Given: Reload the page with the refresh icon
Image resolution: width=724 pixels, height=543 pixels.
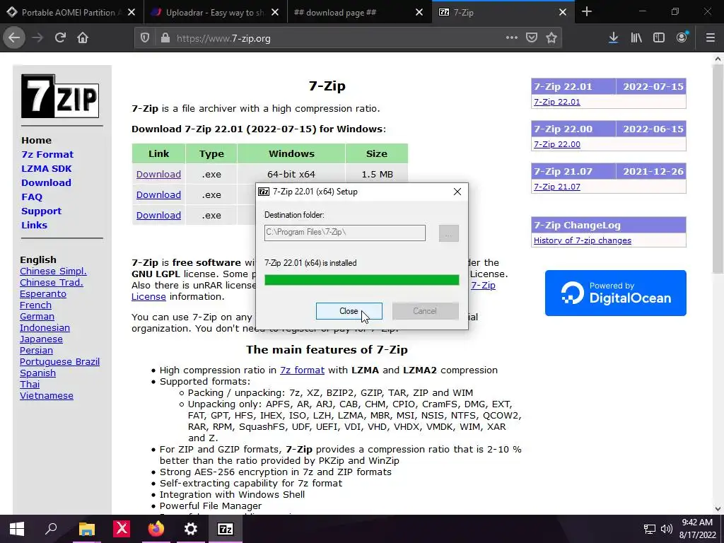Looking at the screenshot, I should click(x=60, y=38).
